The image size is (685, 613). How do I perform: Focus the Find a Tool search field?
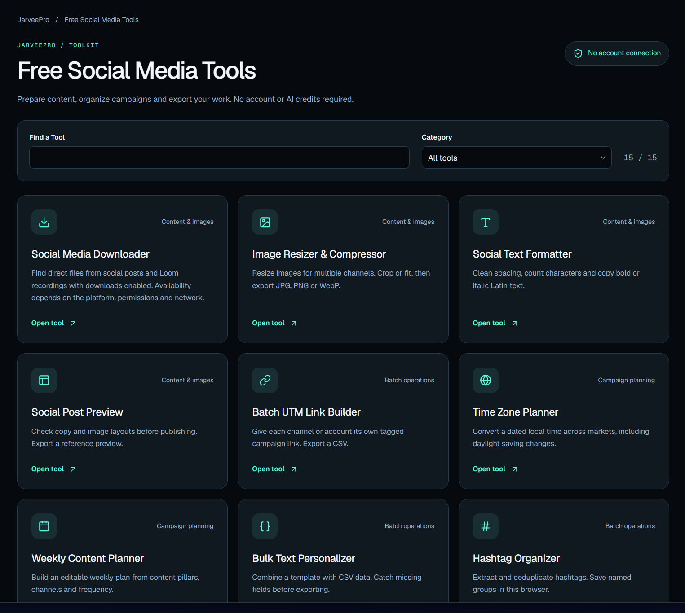[219, 158]
